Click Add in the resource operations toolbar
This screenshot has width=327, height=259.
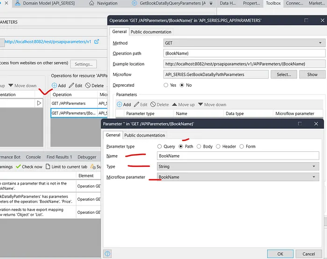(x=59, y=86)
